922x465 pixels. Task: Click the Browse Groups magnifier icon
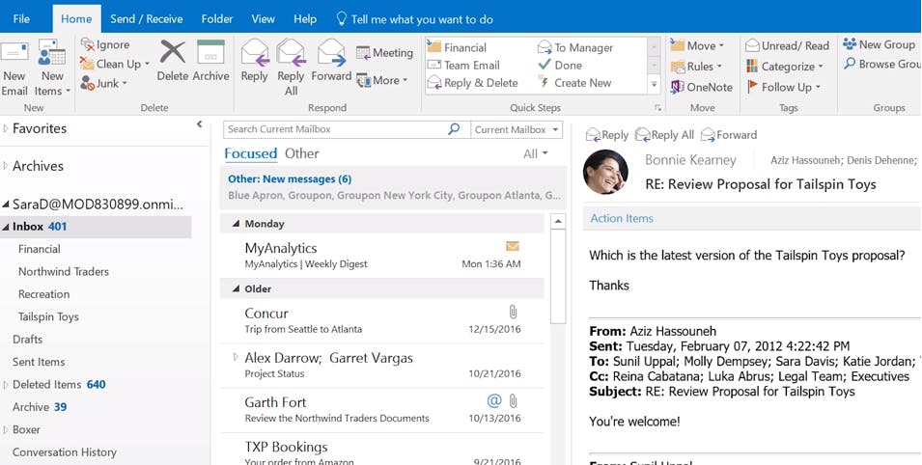coord(850,64)
